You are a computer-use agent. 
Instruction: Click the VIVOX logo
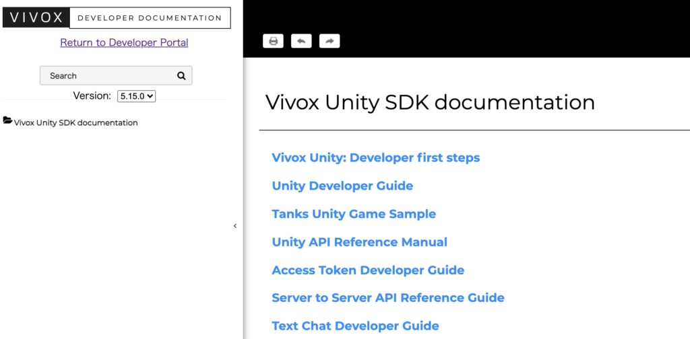click(x=36, y=18)
